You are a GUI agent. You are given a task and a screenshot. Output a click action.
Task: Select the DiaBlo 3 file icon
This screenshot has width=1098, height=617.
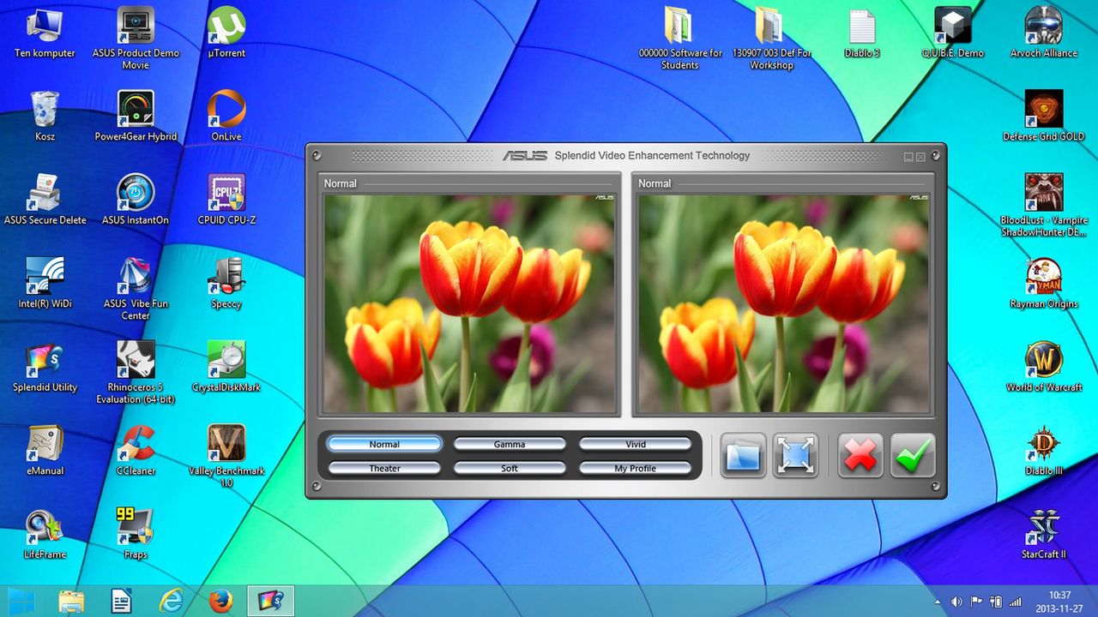coord(862,33)
